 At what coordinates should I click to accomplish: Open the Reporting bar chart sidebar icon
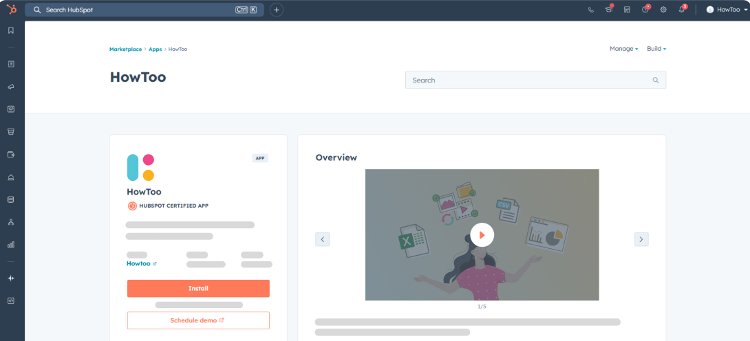click(11, 245)
